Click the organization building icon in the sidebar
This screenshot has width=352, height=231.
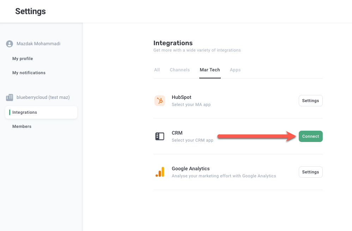coord(10,97)
